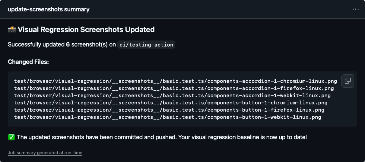Select the components-accordion-1-chromium-linux.png file path
The image size is (365, 162).
pos(175,81)
